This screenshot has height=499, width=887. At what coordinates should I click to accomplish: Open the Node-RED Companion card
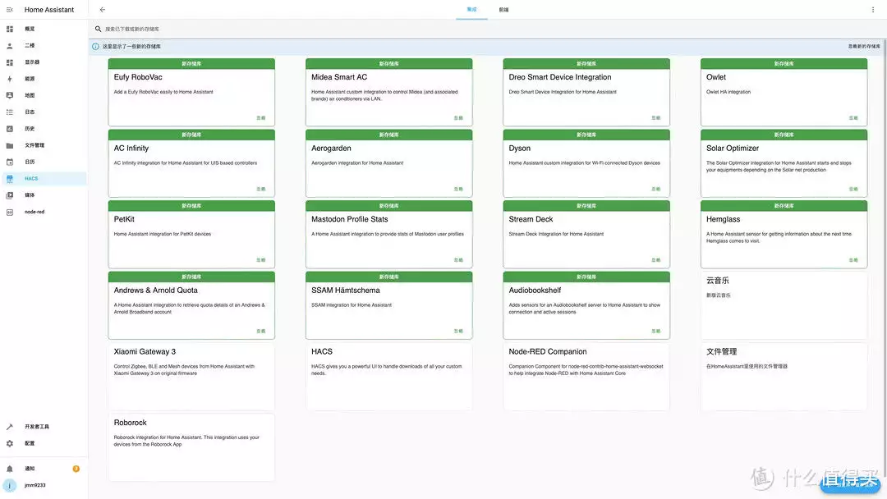tap(586, 377)
